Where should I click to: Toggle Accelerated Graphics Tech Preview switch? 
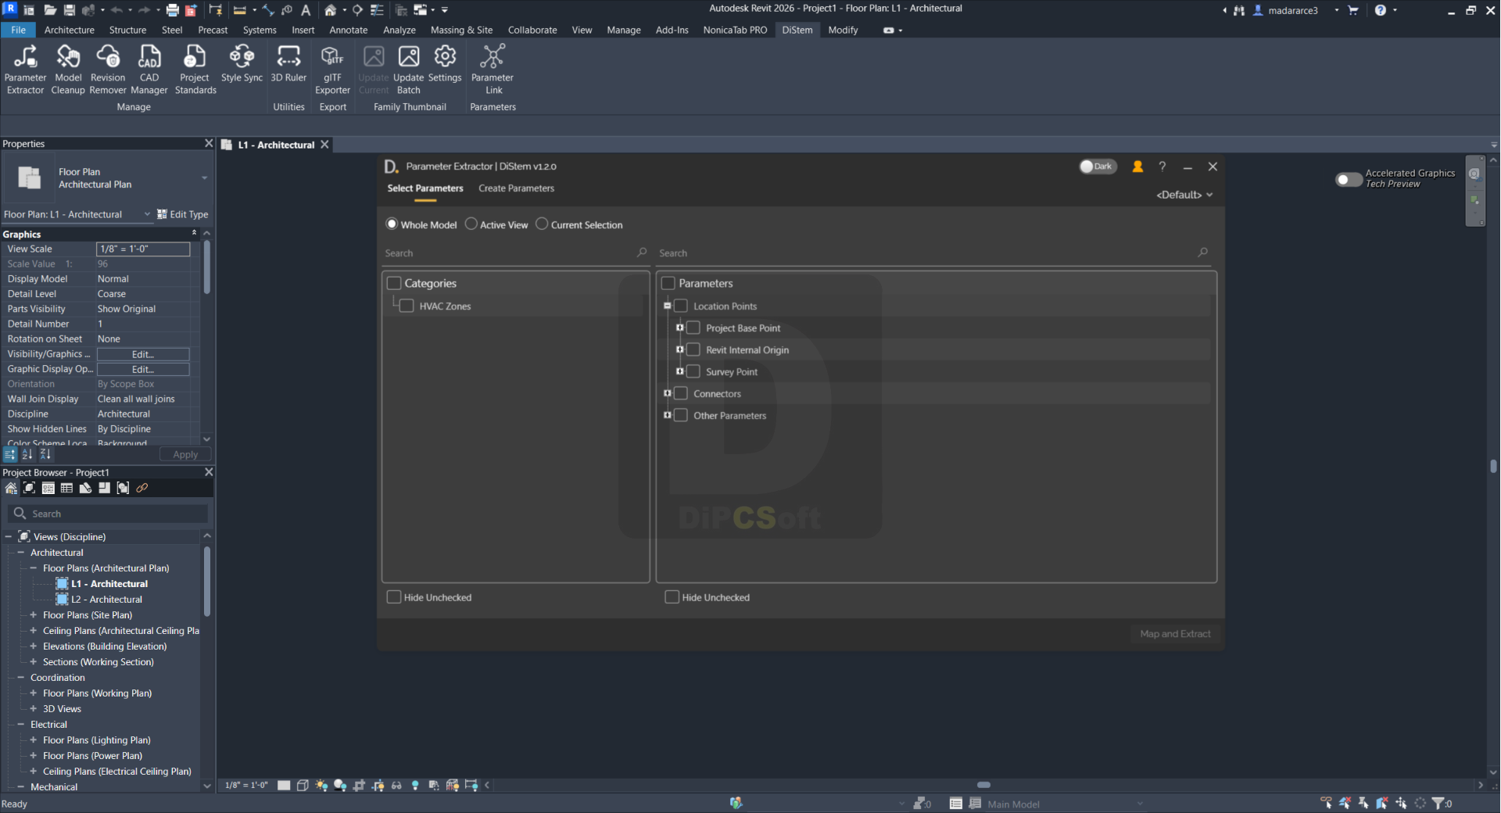pyautogui.click(x=1349, y=179)
